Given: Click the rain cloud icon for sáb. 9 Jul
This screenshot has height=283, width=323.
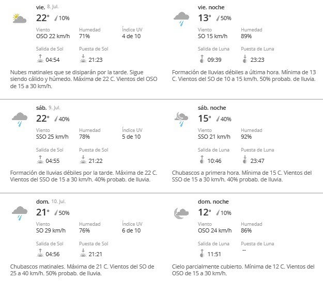Looking at the screenshot, I should click(x=20, y=120).
